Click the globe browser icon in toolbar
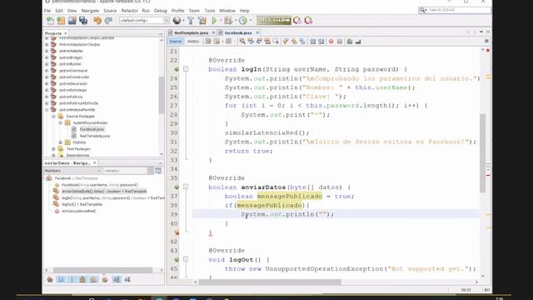The height and width of the screenshot is (300, 533). click(177, 20)
